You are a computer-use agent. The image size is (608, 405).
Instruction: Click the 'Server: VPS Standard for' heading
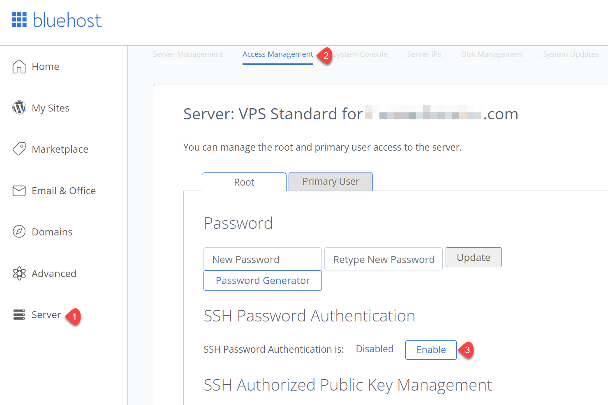point(273,114)
